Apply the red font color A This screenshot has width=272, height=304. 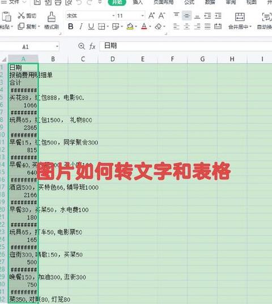pyautogui.click(x=144, y=26)
